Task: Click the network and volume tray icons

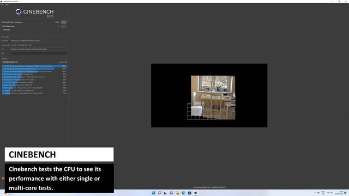Action: [330, 193]
